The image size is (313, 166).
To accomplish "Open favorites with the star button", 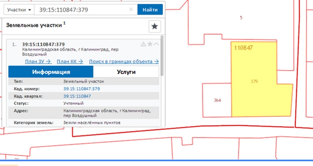I will [x=155, y=27].
